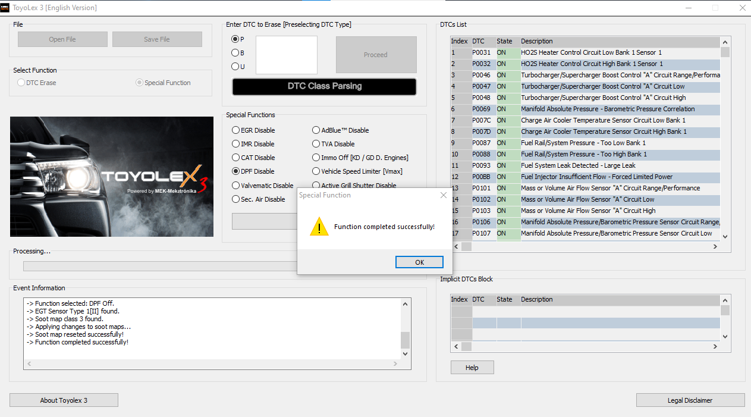Click the Toyolex 3 logo image

click(x=112, y=177)
